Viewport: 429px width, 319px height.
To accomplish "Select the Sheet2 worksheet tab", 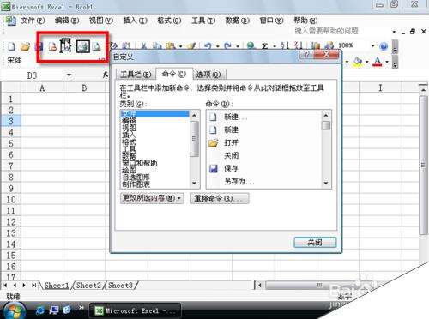I will tap(88, 286).
